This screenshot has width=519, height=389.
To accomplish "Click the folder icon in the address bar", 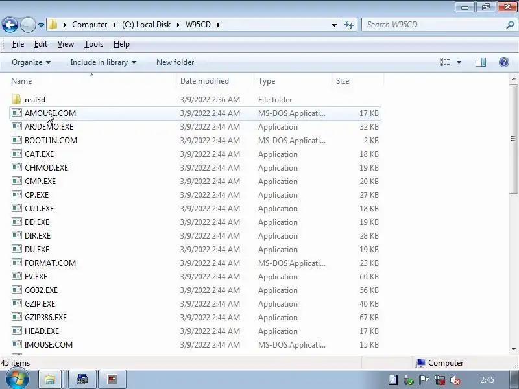I will point(53,25).
